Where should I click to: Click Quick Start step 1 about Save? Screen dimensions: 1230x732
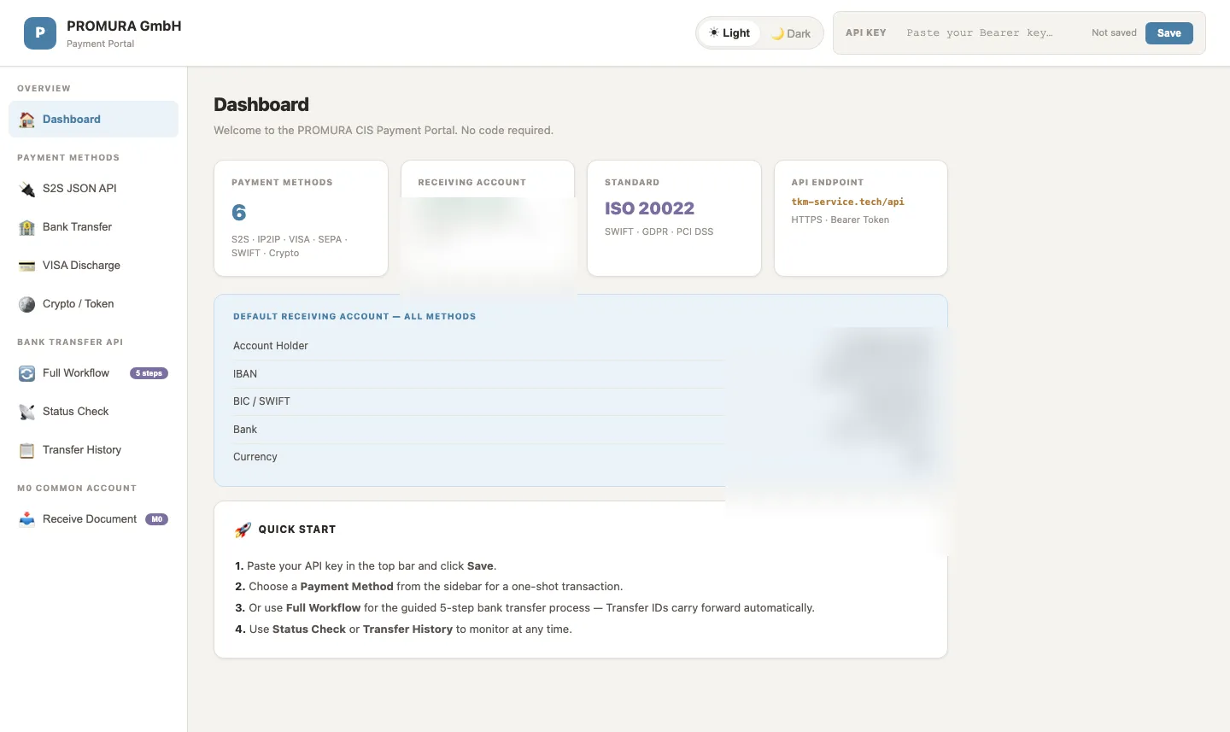(366, 566)
